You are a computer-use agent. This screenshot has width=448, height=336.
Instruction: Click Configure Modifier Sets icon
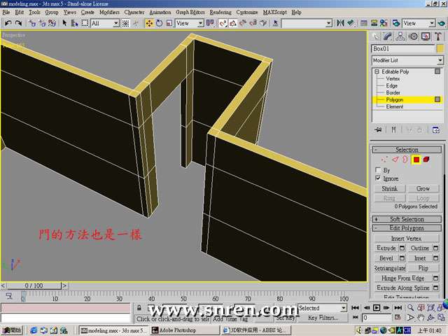coord(435,129)
